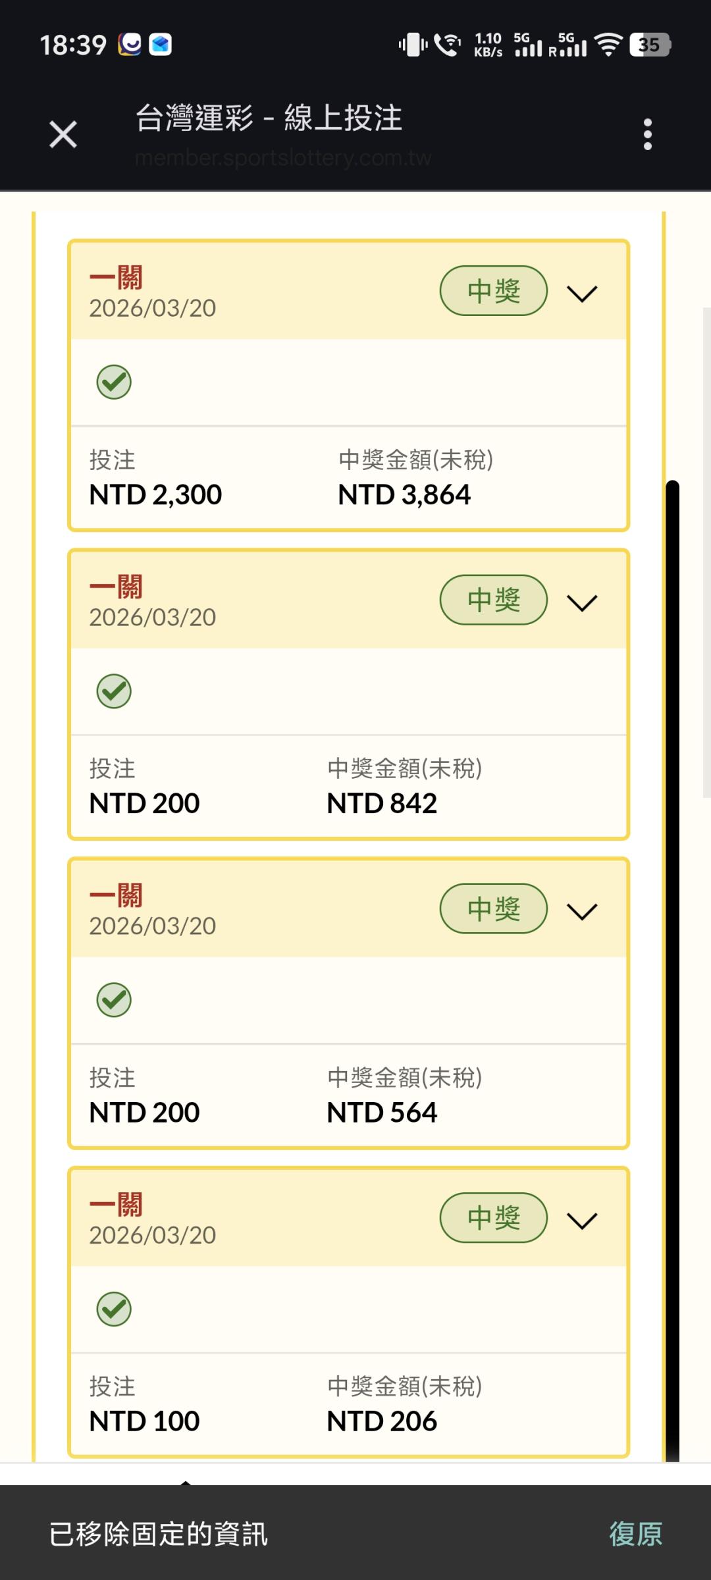
Task: Click green checkmark in NTD 206 card
Action: [114, 1309]
